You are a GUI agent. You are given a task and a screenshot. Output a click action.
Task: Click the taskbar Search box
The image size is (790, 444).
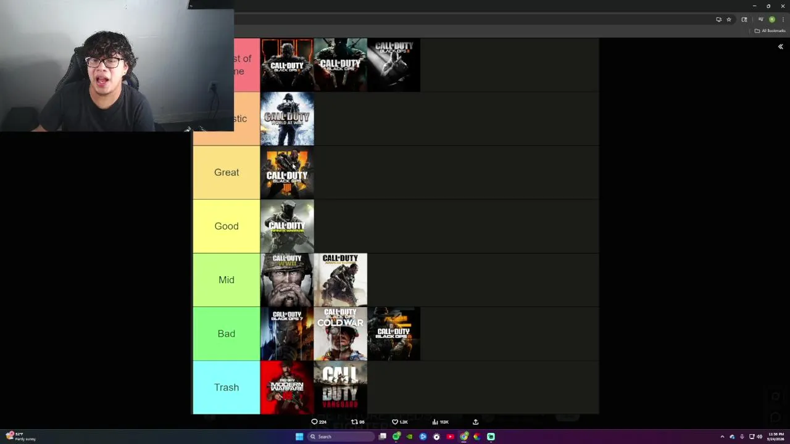point(342,437)
